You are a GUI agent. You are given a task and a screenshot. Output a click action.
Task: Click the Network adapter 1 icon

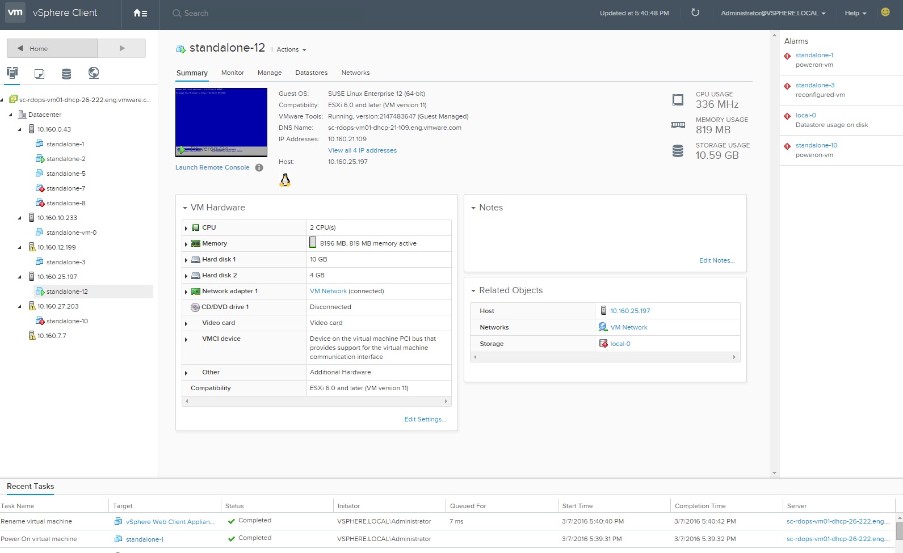(196, 291)
